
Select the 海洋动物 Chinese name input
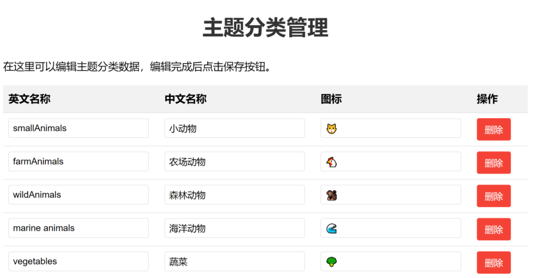[x=235, y=228]
